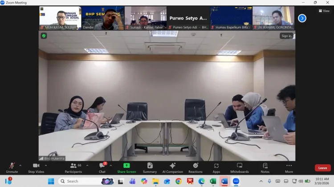Image resolution: width=334 pixels, height=187 pixels.
Task: Open Reactions picker
Action: pyautogui.click(x=195, y=167)
